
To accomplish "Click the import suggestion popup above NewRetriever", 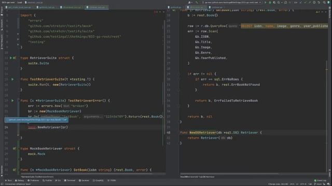I will tap(36, 120).
